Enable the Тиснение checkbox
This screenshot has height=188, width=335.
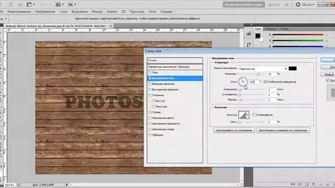(150, 95)
